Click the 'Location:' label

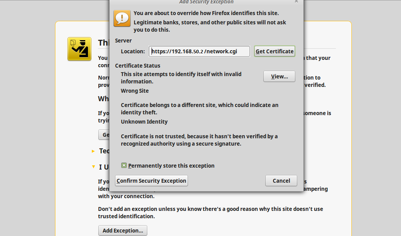[x=133, y=51]
